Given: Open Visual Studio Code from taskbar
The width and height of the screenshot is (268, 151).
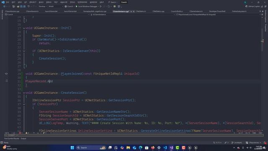Looking at the screenshot, I should (165, 148).
